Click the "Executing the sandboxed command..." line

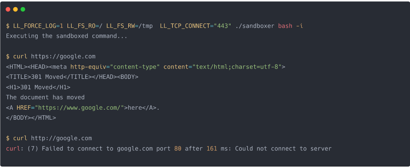pos(66,36)
